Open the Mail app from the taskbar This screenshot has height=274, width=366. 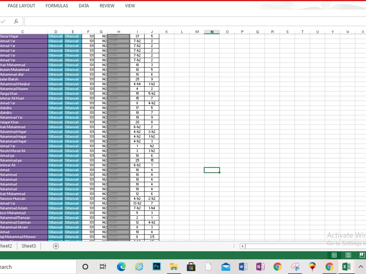coord(226,267)
